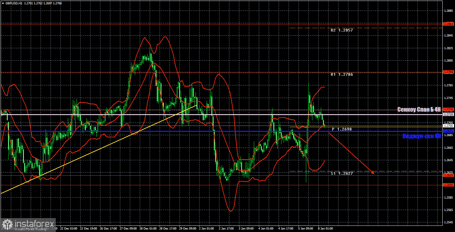Click the 27 Dec 09:00 time label
Viewport: 455px width, 232px height.
click(129, 229)
